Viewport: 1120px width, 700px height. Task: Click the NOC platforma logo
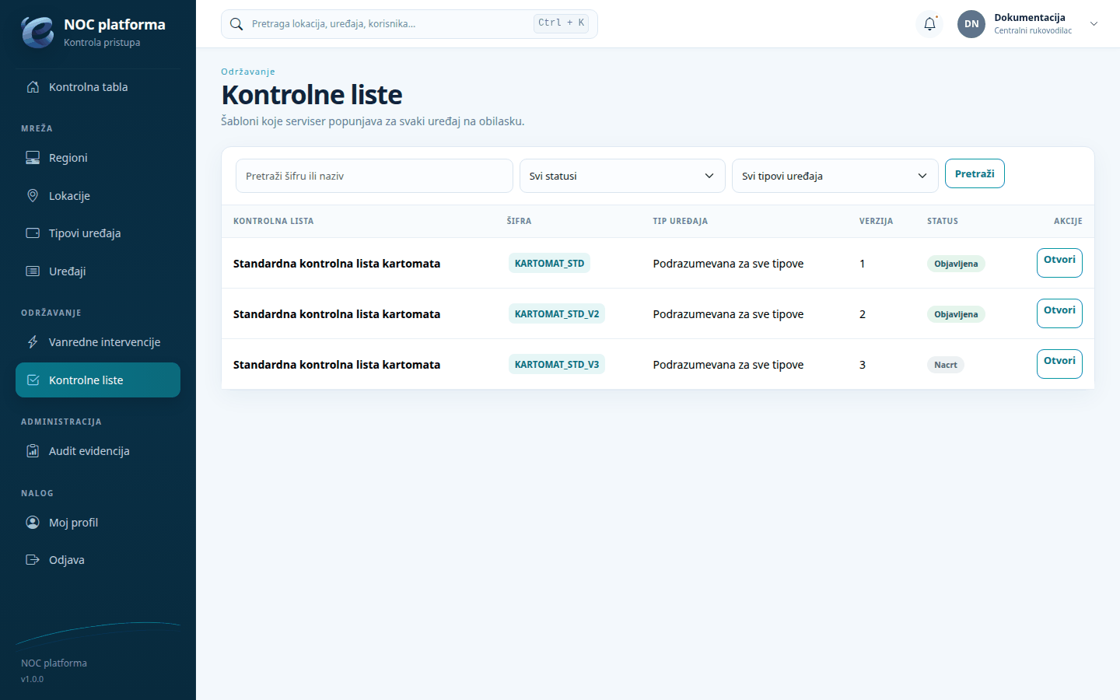(x=37, y=32)
